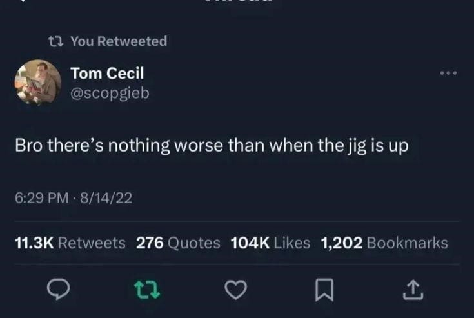Click the small retweet icon beside You Retweeted
Image resolution: width=474 pixels, height=318 pixels.
[x=56, y=41]
